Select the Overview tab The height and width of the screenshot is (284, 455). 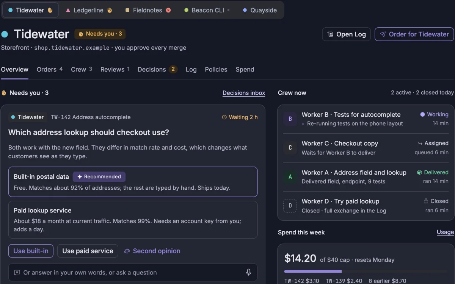click(15, 69)
